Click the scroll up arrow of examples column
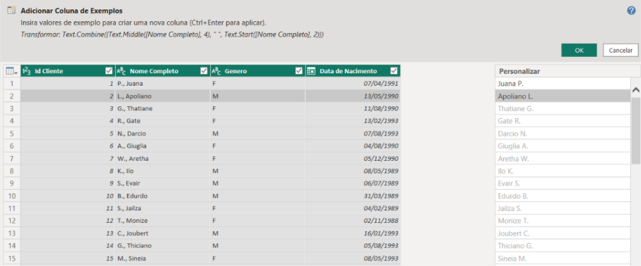 [636, 90]
